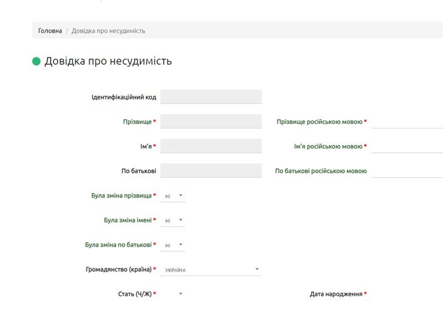Expand the Стать (Ч/Ж) dropdown
Screen dimensions: 443x332
(173, 294)
